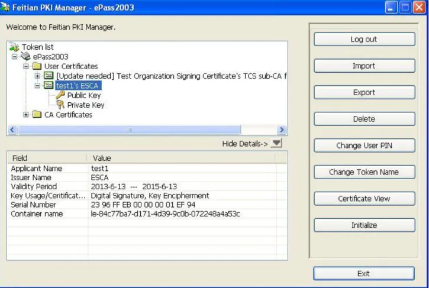The height and width of the screenshot is (288, 429).
Task: Select the Container name field
Action: 37,214
